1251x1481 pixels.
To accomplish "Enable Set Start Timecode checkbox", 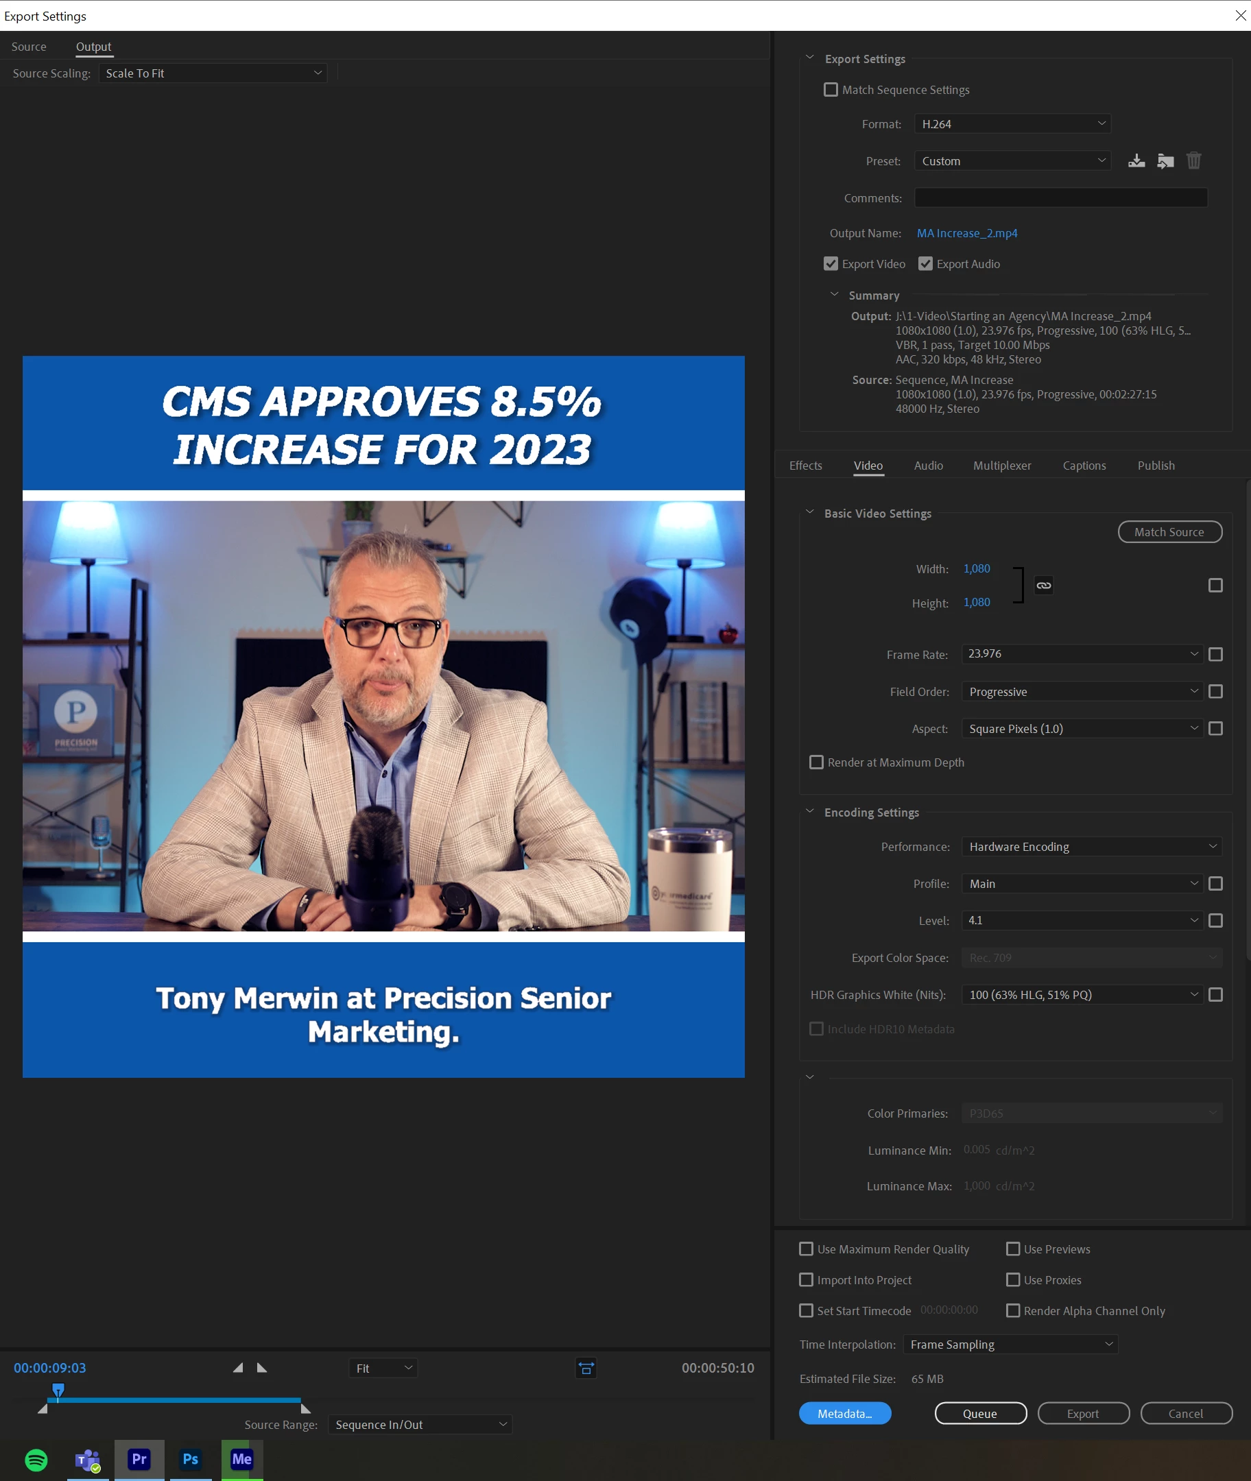I will 806,1310.
